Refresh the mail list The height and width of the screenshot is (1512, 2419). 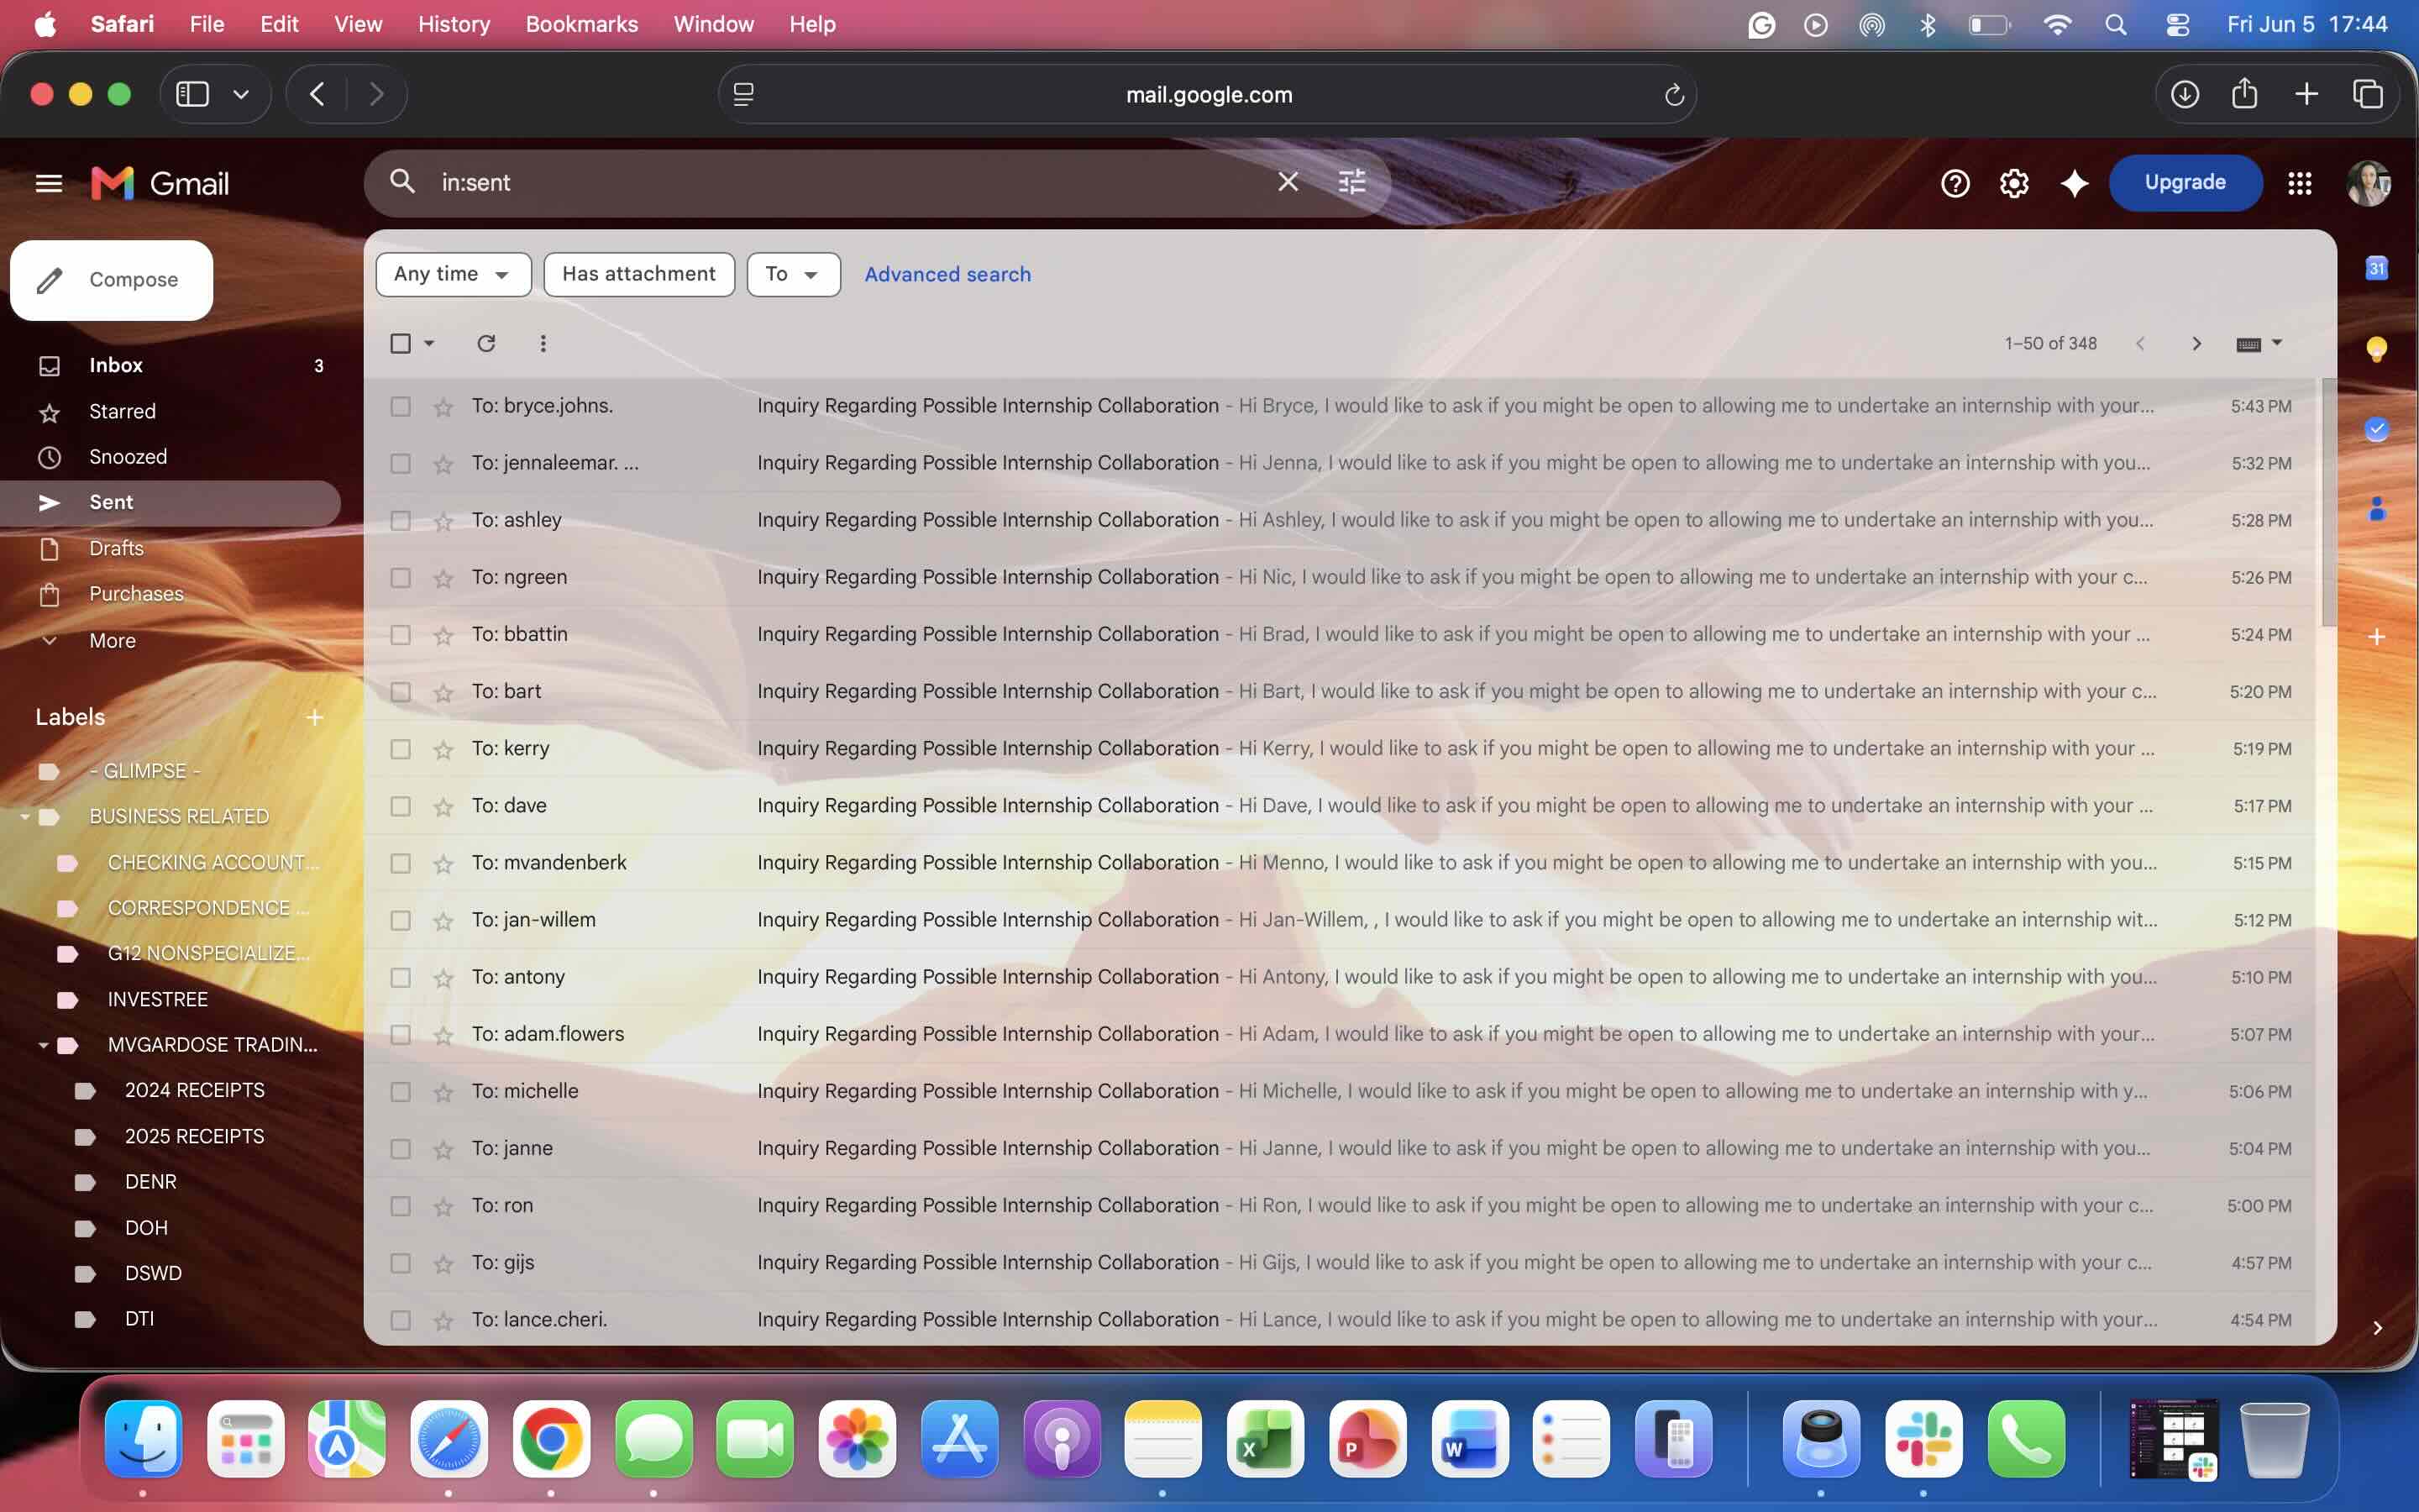point(485,343)
